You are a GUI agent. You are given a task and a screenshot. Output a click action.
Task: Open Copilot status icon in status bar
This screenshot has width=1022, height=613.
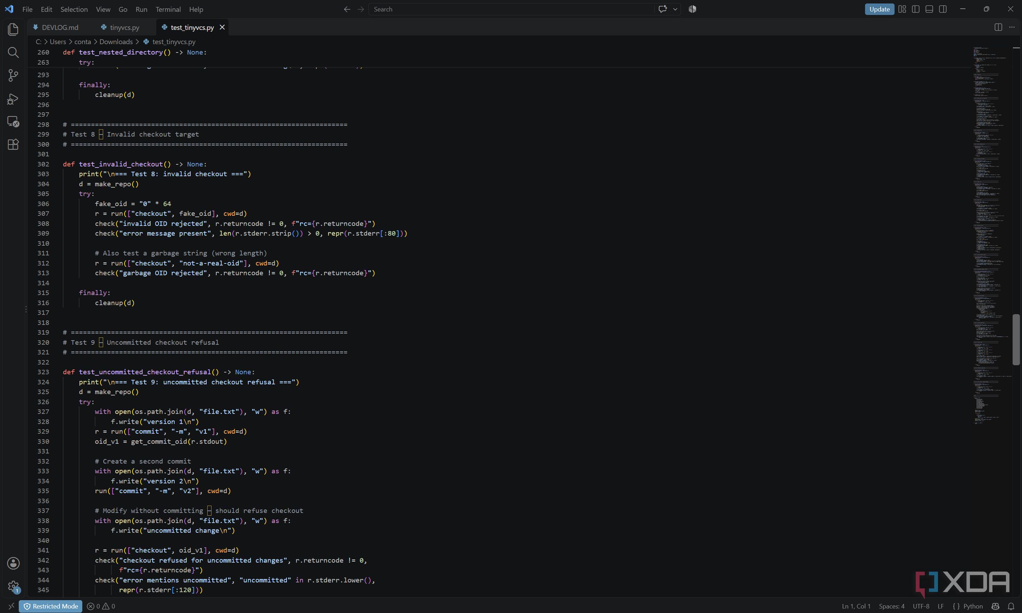click(996, 606)
